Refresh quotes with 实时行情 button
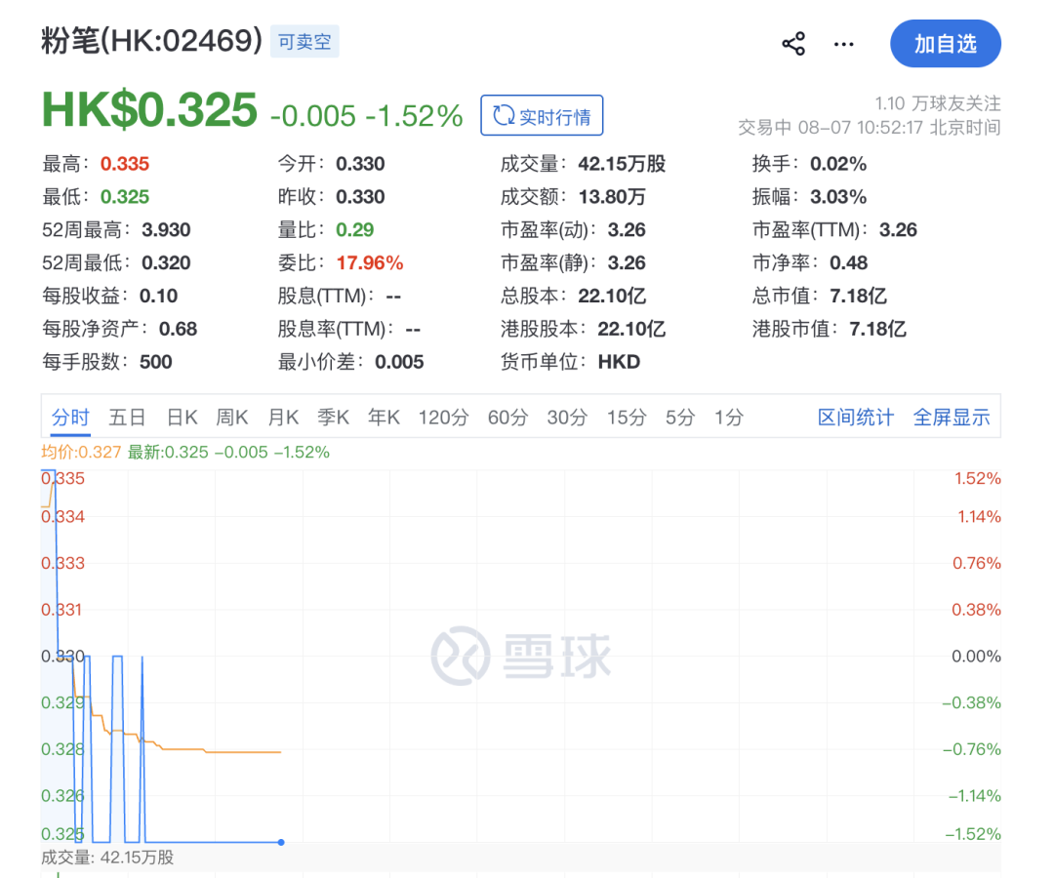 [x=542, y=115]
